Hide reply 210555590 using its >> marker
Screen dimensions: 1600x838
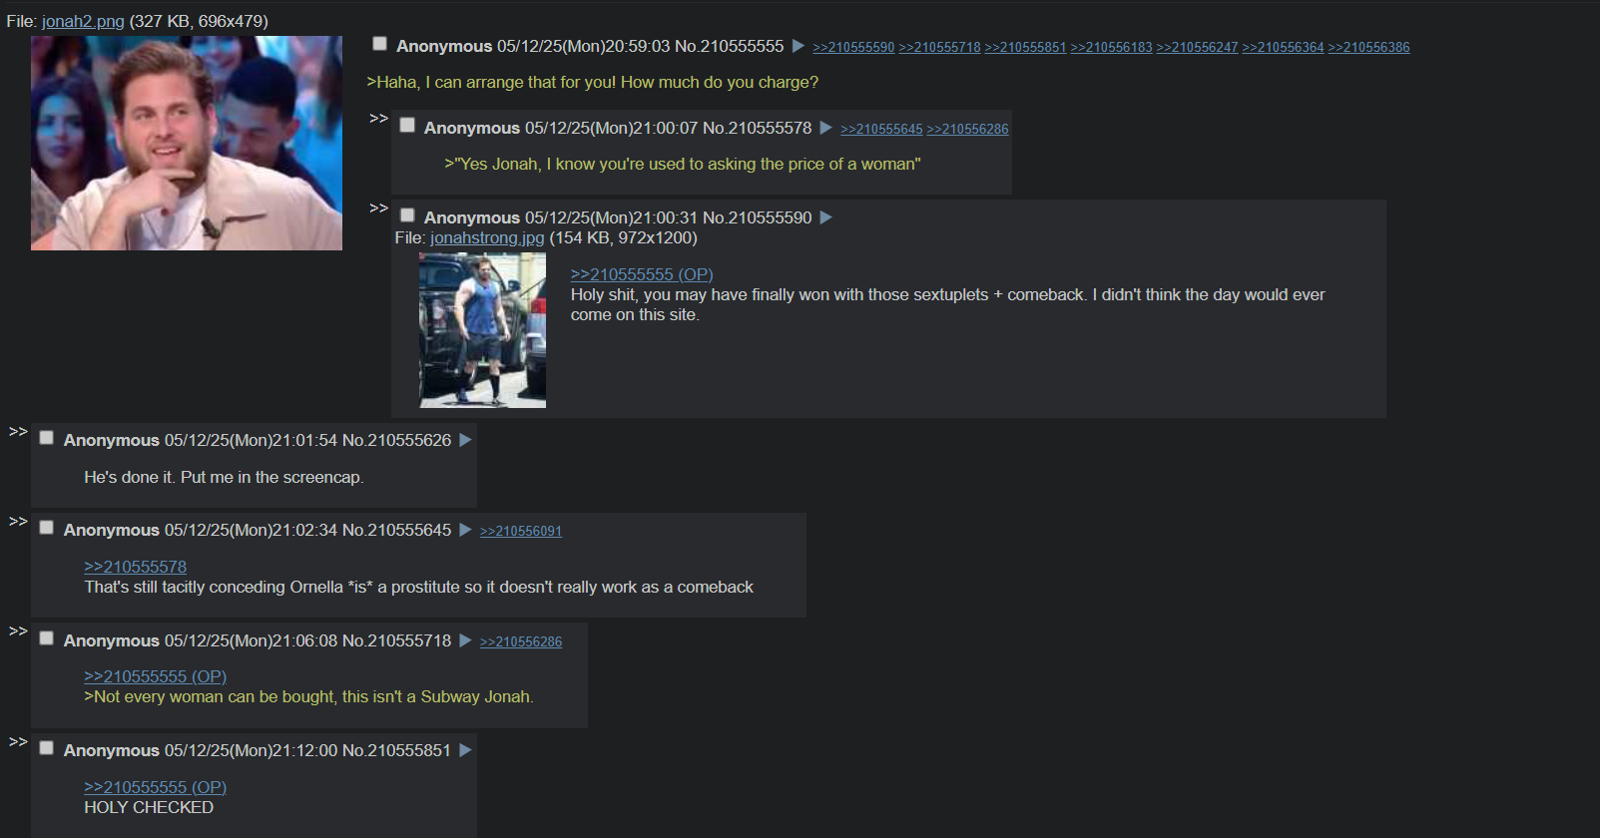[x=378, y=209]
